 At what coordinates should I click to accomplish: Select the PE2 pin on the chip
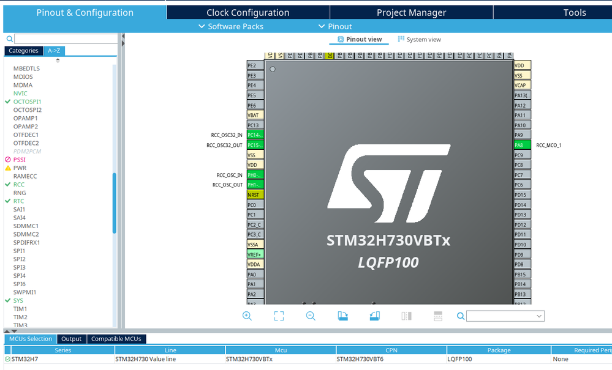pyautogui.click(x=255, y=65)
